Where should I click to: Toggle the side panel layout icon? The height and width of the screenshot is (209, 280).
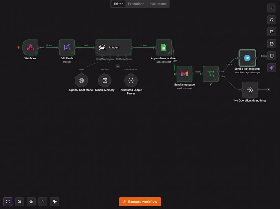click(x=272, y=56)
